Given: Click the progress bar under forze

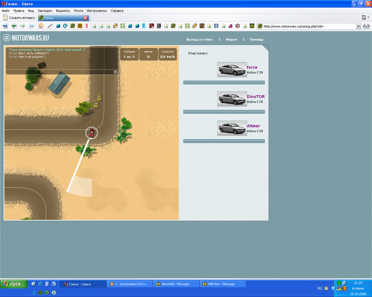Looking at the screenshot, I should click(224, 82).
